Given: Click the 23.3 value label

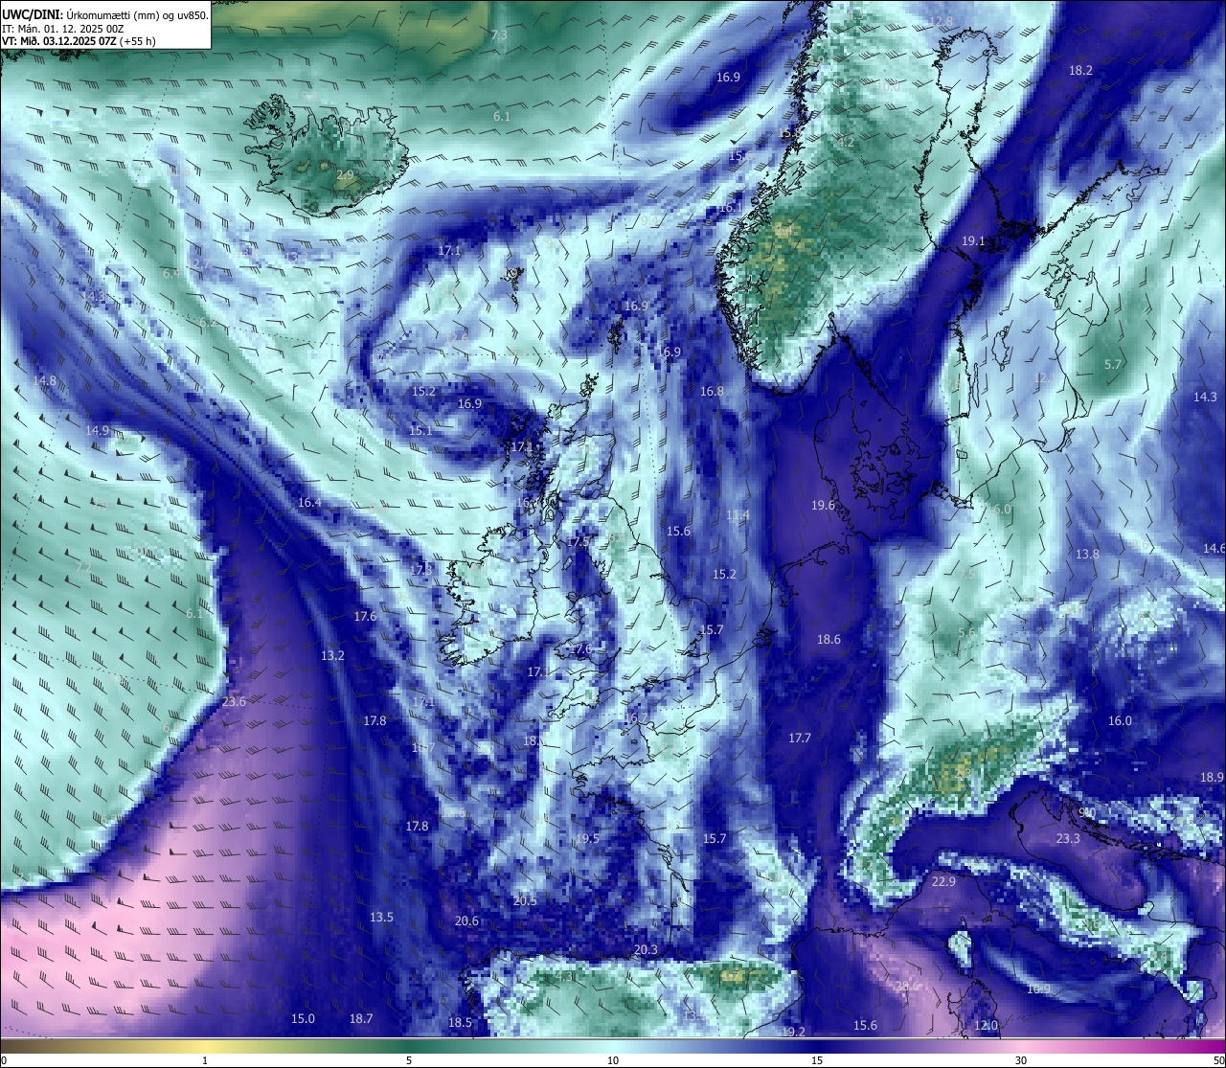Looking at the screenshot, I should pos(1068,838).
